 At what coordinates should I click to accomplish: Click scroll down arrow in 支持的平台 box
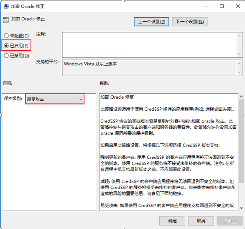[239, 72]
